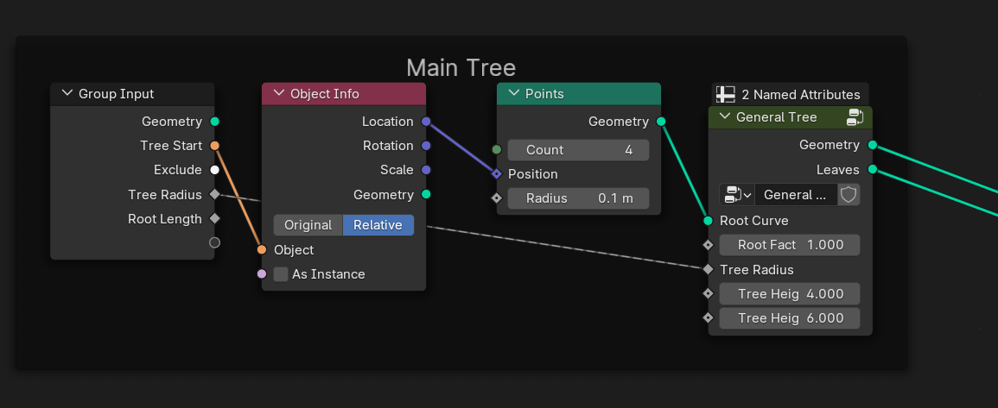This screenshot has width=998, height=408.
Task: Click Group Input Geometry output socket
Action: point(214,122)
